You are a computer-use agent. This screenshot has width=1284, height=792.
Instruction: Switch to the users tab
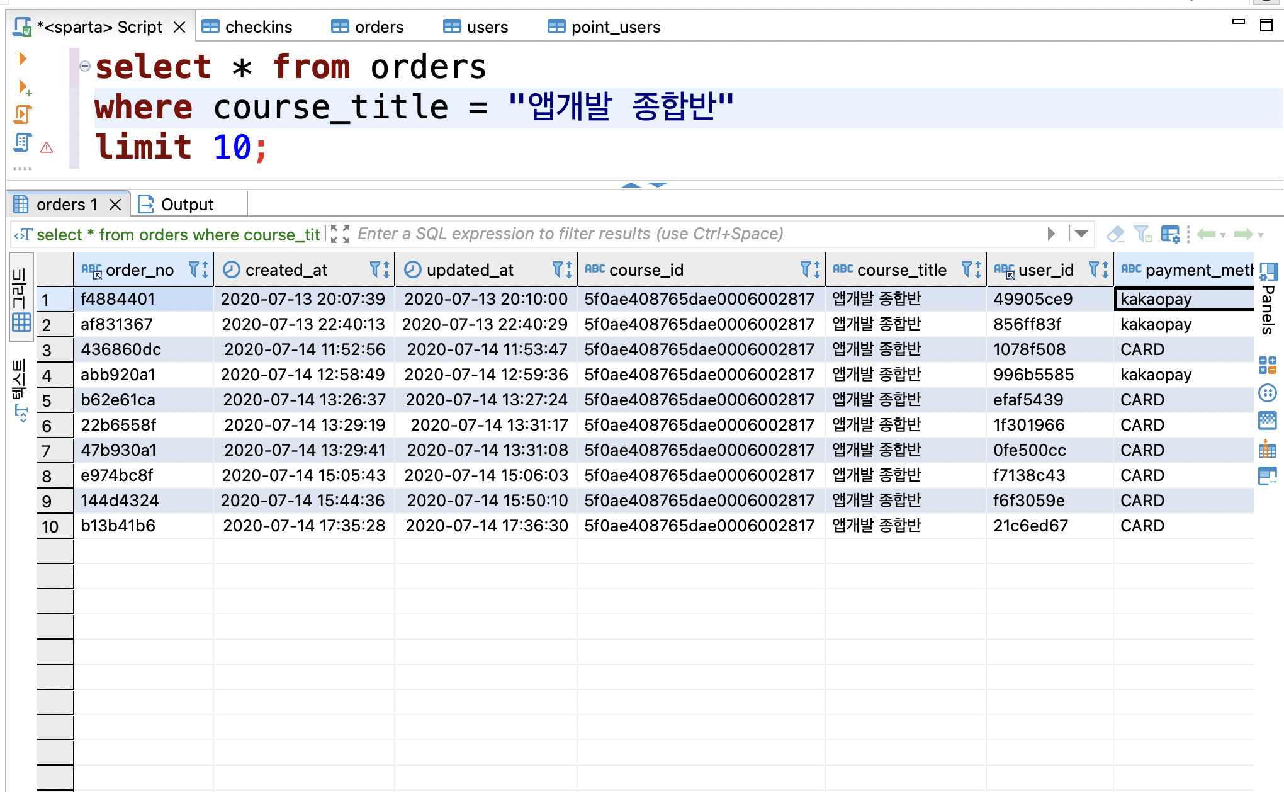click(476, 27)
